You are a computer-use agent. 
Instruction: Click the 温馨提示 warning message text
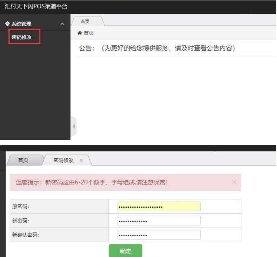92,182
